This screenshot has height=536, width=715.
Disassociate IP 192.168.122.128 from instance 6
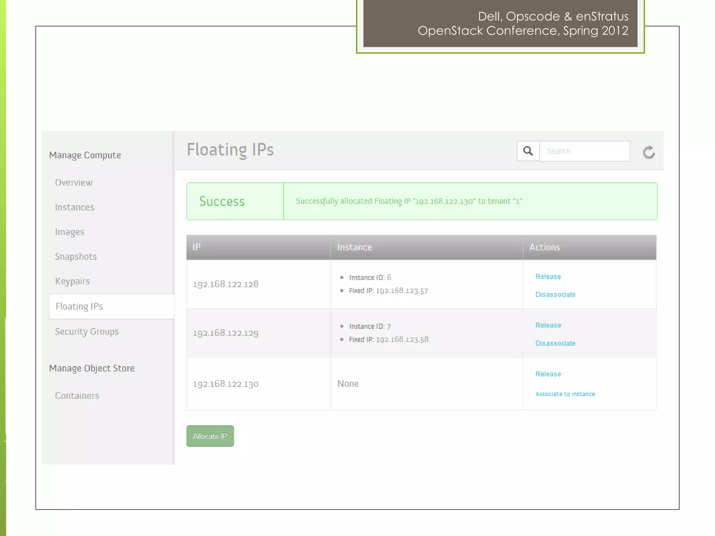(x=555, y=295)
